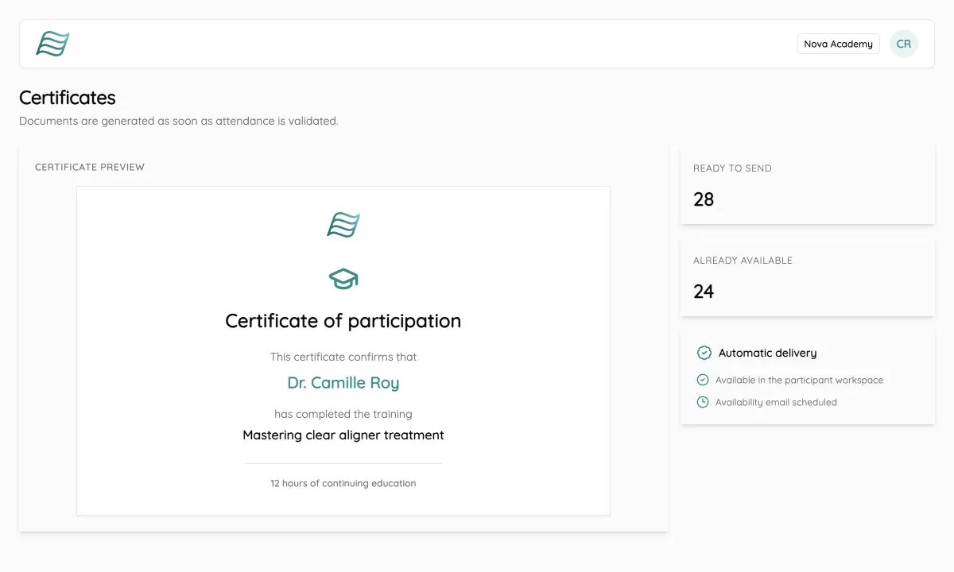Click This certificate confirms that line
This screenshot has width=954, height=572.
343,357
